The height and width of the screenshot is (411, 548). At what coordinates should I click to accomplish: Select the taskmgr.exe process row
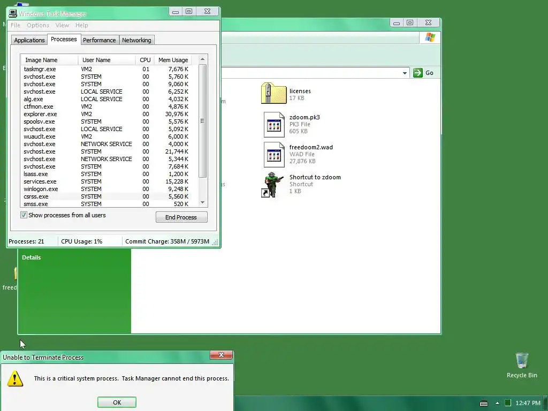point(106,69)
